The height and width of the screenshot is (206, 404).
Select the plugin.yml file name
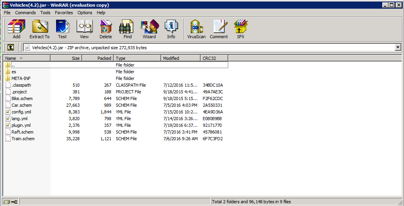[x=21, y=125]
